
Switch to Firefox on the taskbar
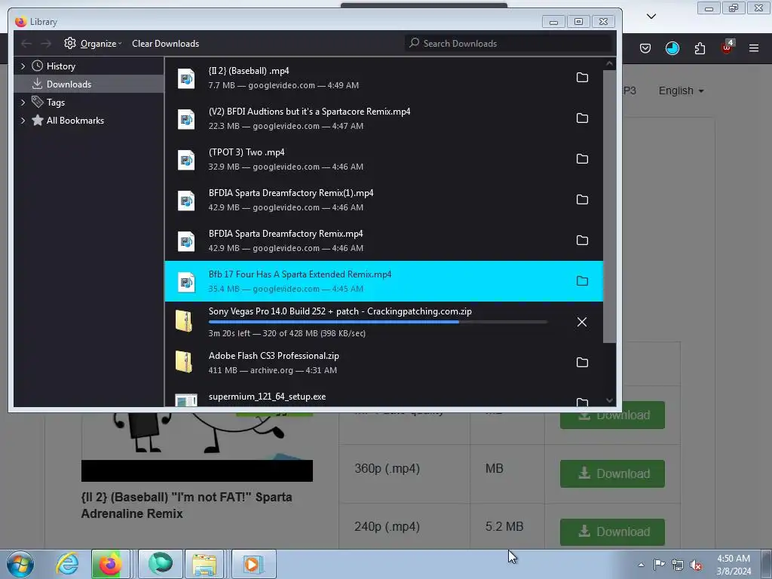pyautogui.click(x=110, y=564)
